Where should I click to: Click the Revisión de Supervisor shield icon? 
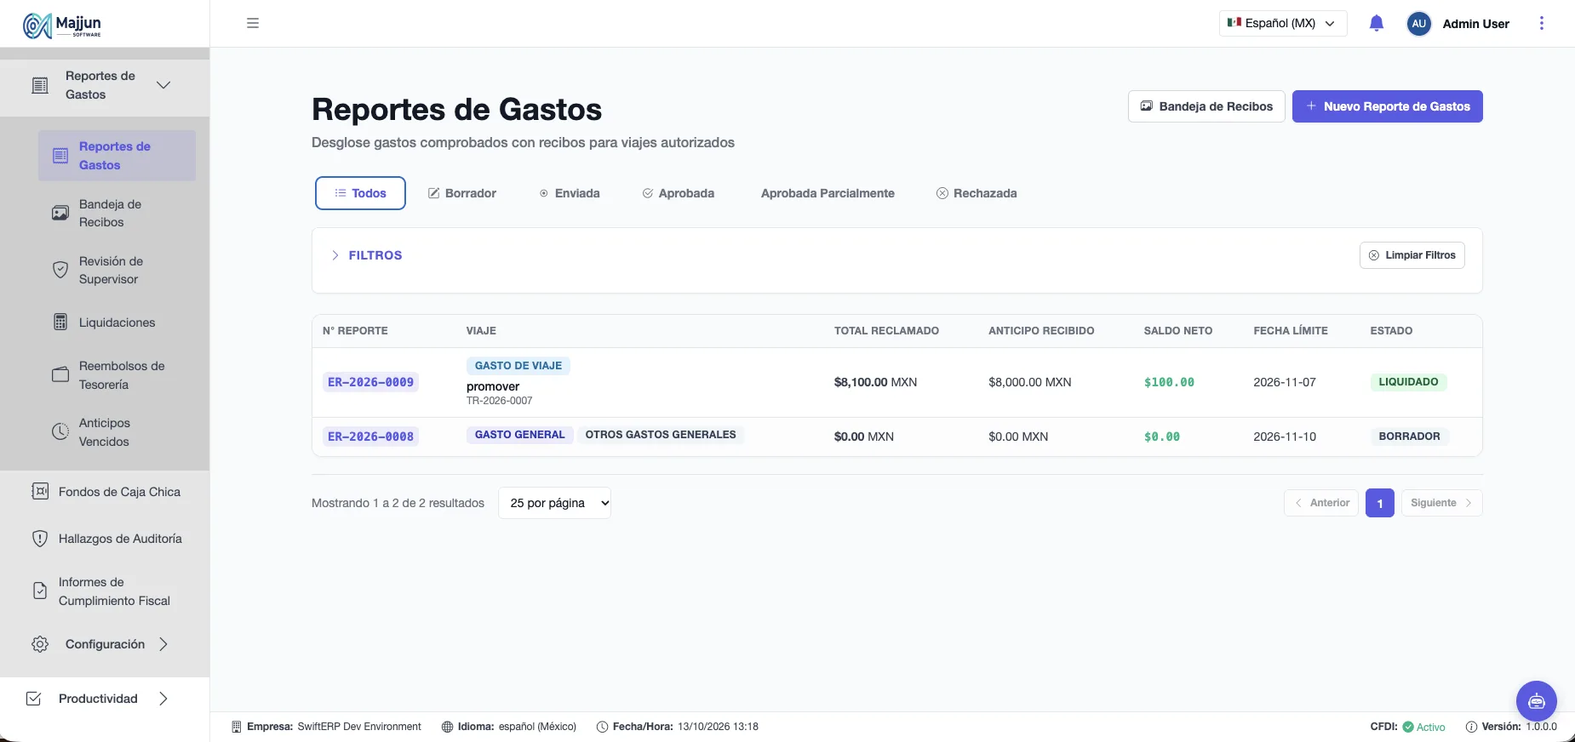click(x=60, y=270)
